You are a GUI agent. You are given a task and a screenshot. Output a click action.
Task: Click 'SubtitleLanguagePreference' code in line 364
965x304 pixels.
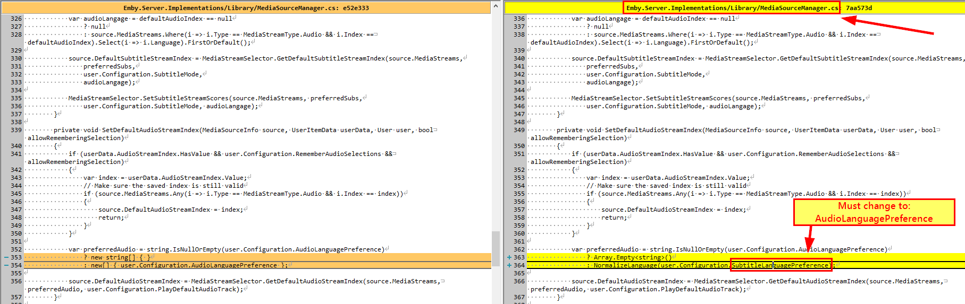[x=780, y=265]
